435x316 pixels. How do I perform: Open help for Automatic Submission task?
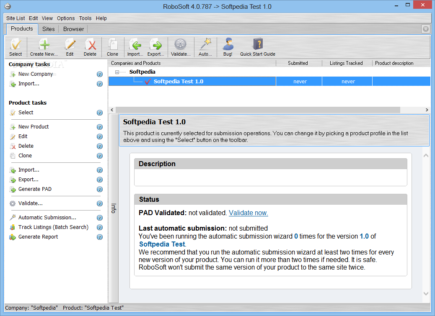(x=100, y=218)
